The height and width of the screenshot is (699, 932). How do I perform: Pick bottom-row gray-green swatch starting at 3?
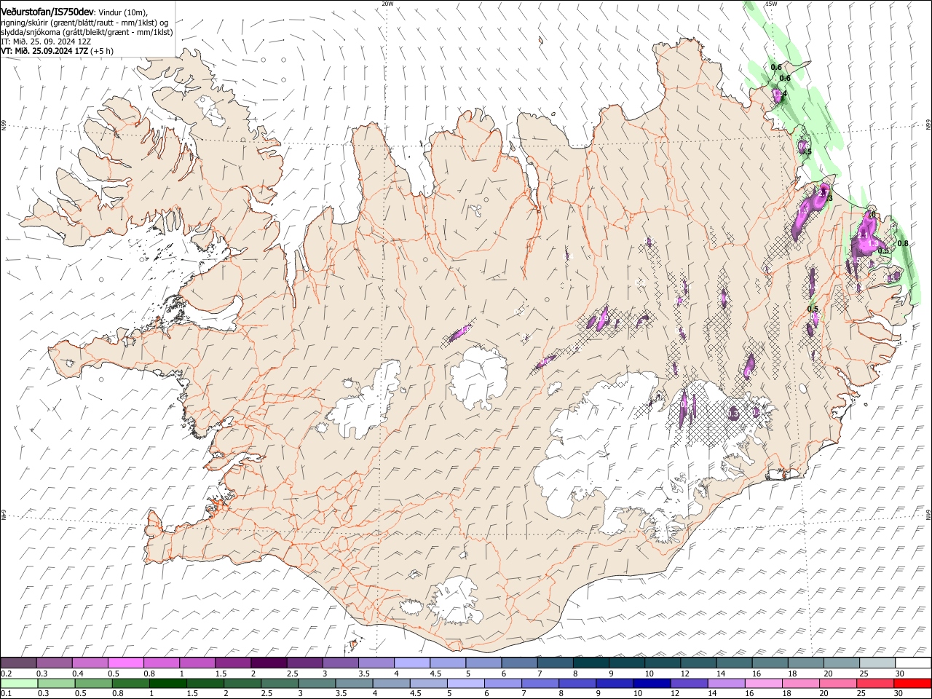[317, 684]
